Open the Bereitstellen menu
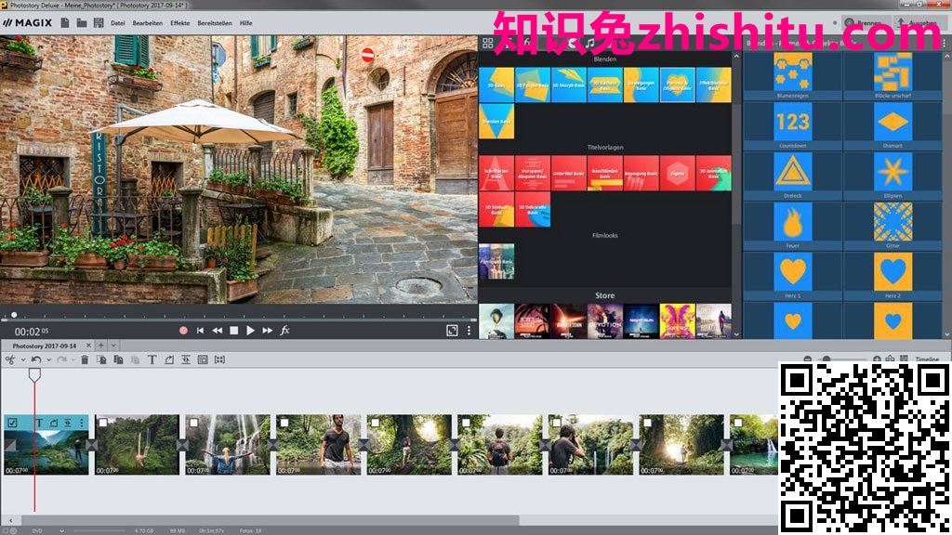Viewport: 952px width, 535px height. (x=215, y=23)
